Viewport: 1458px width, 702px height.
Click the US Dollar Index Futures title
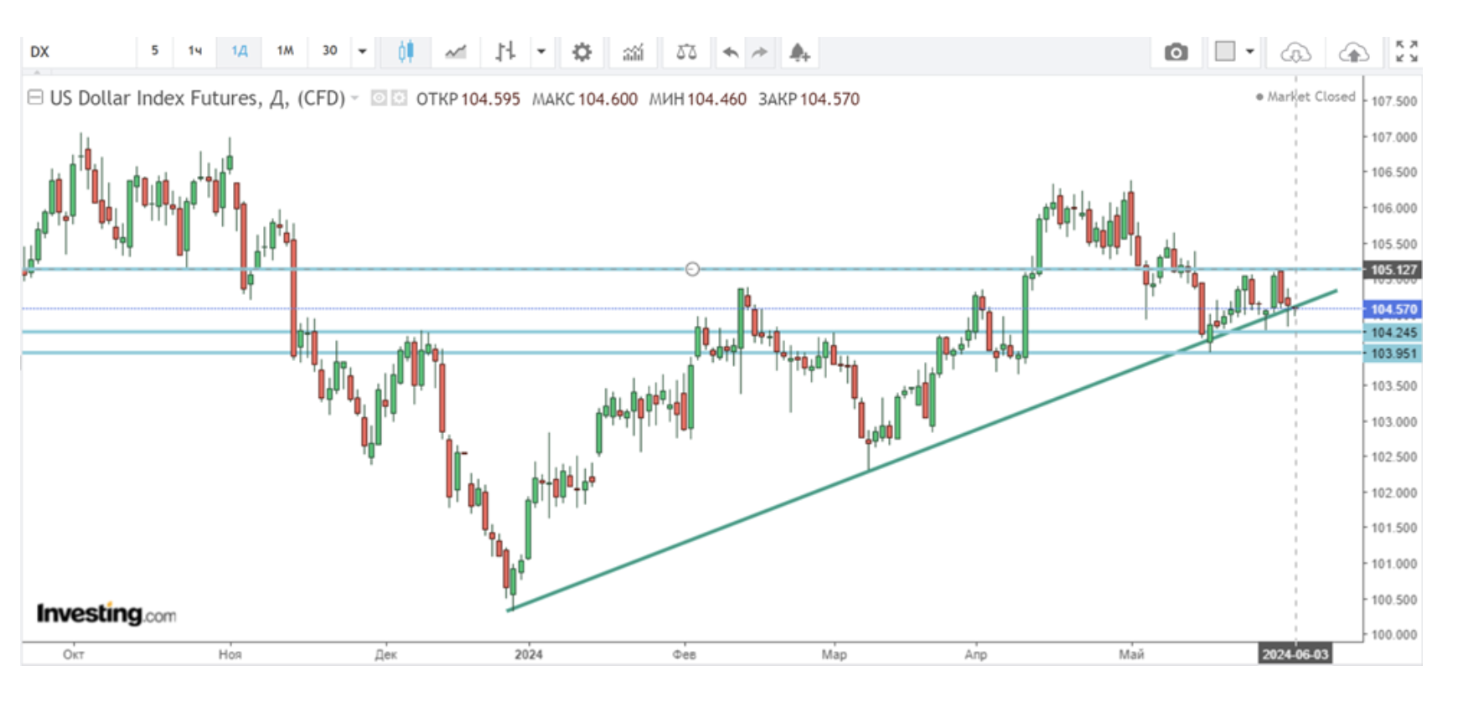tap(197, 98)
